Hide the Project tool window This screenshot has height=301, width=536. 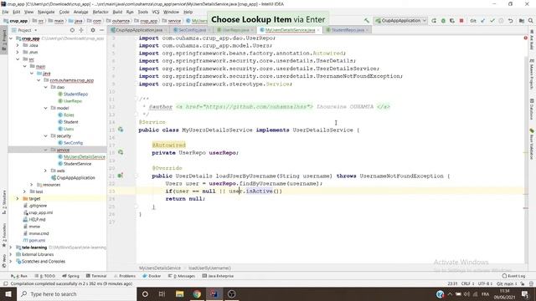pyautogui.click(x=101, y=30)
